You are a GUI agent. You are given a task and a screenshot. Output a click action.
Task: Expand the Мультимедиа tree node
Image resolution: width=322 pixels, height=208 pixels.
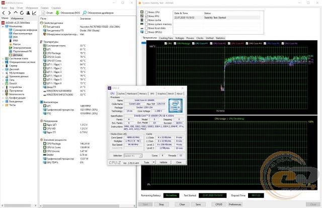3,73
